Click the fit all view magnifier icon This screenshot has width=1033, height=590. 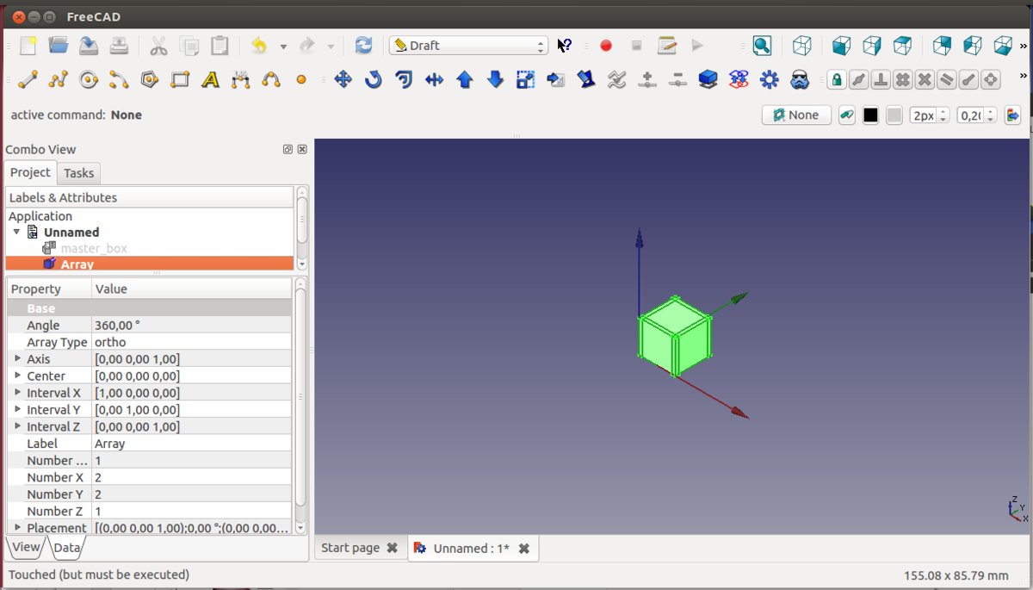pos(762,46)
